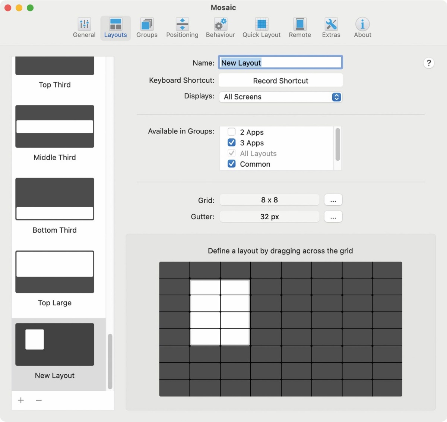Viewport: 447px width, 422px height.
Task: Click the groups list scrollbar
Action: (x=337, y=144)
